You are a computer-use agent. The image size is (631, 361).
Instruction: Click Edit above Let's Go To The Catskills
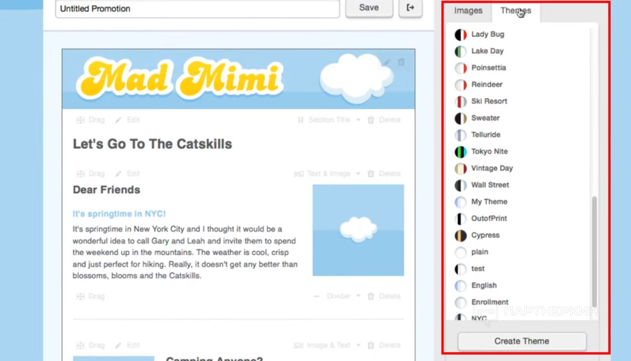point(128,120)
